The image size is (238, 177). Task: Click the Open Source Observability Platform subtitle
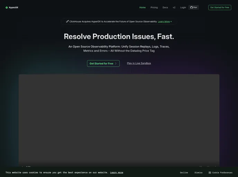[x=119, y=48]
